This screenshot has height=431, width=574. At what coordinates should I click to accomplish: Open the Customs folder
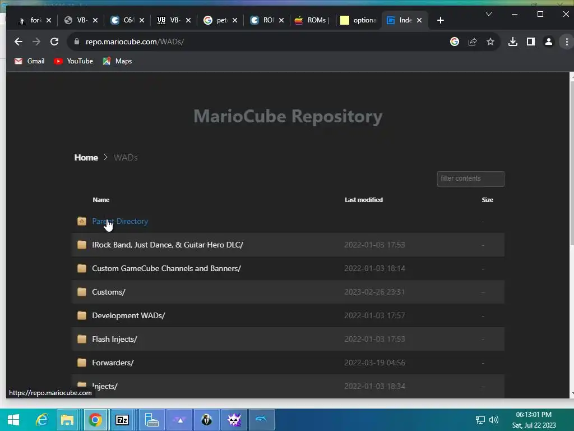pyautogui.click(x=109, y=292)
